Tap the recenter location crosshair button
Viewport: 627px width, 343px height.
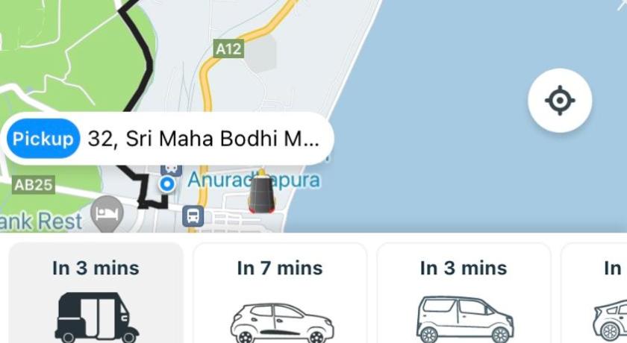coord(560,100)
